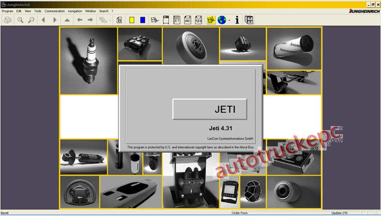The width and height of the screenshot is (381, 216).
Task: Click the 'ABC' text search icon
Action: [187, 20]
